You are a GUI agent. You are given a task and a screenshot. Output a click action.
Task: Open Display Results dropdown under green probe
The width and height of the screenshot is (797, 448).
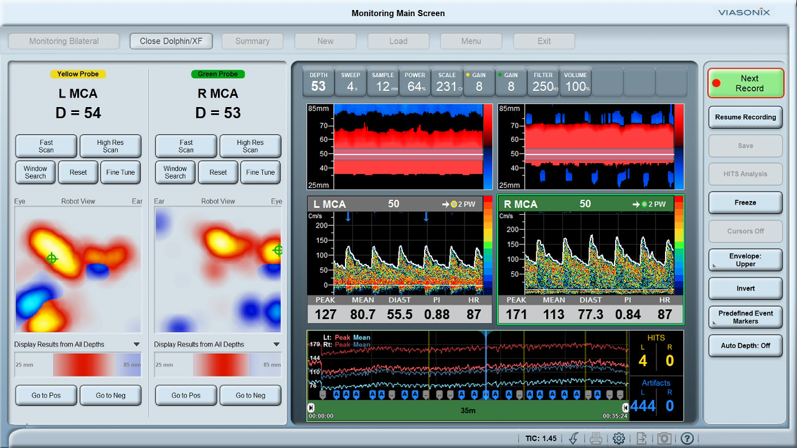217,343
